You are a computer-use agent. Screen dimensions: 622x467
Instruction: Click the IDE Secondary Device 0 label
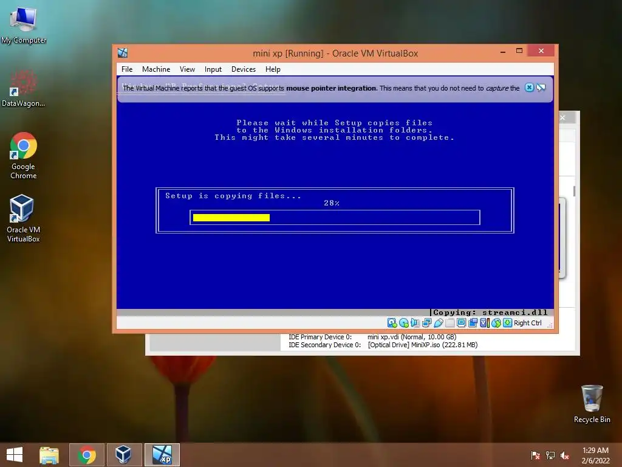(x=324, y=345)
